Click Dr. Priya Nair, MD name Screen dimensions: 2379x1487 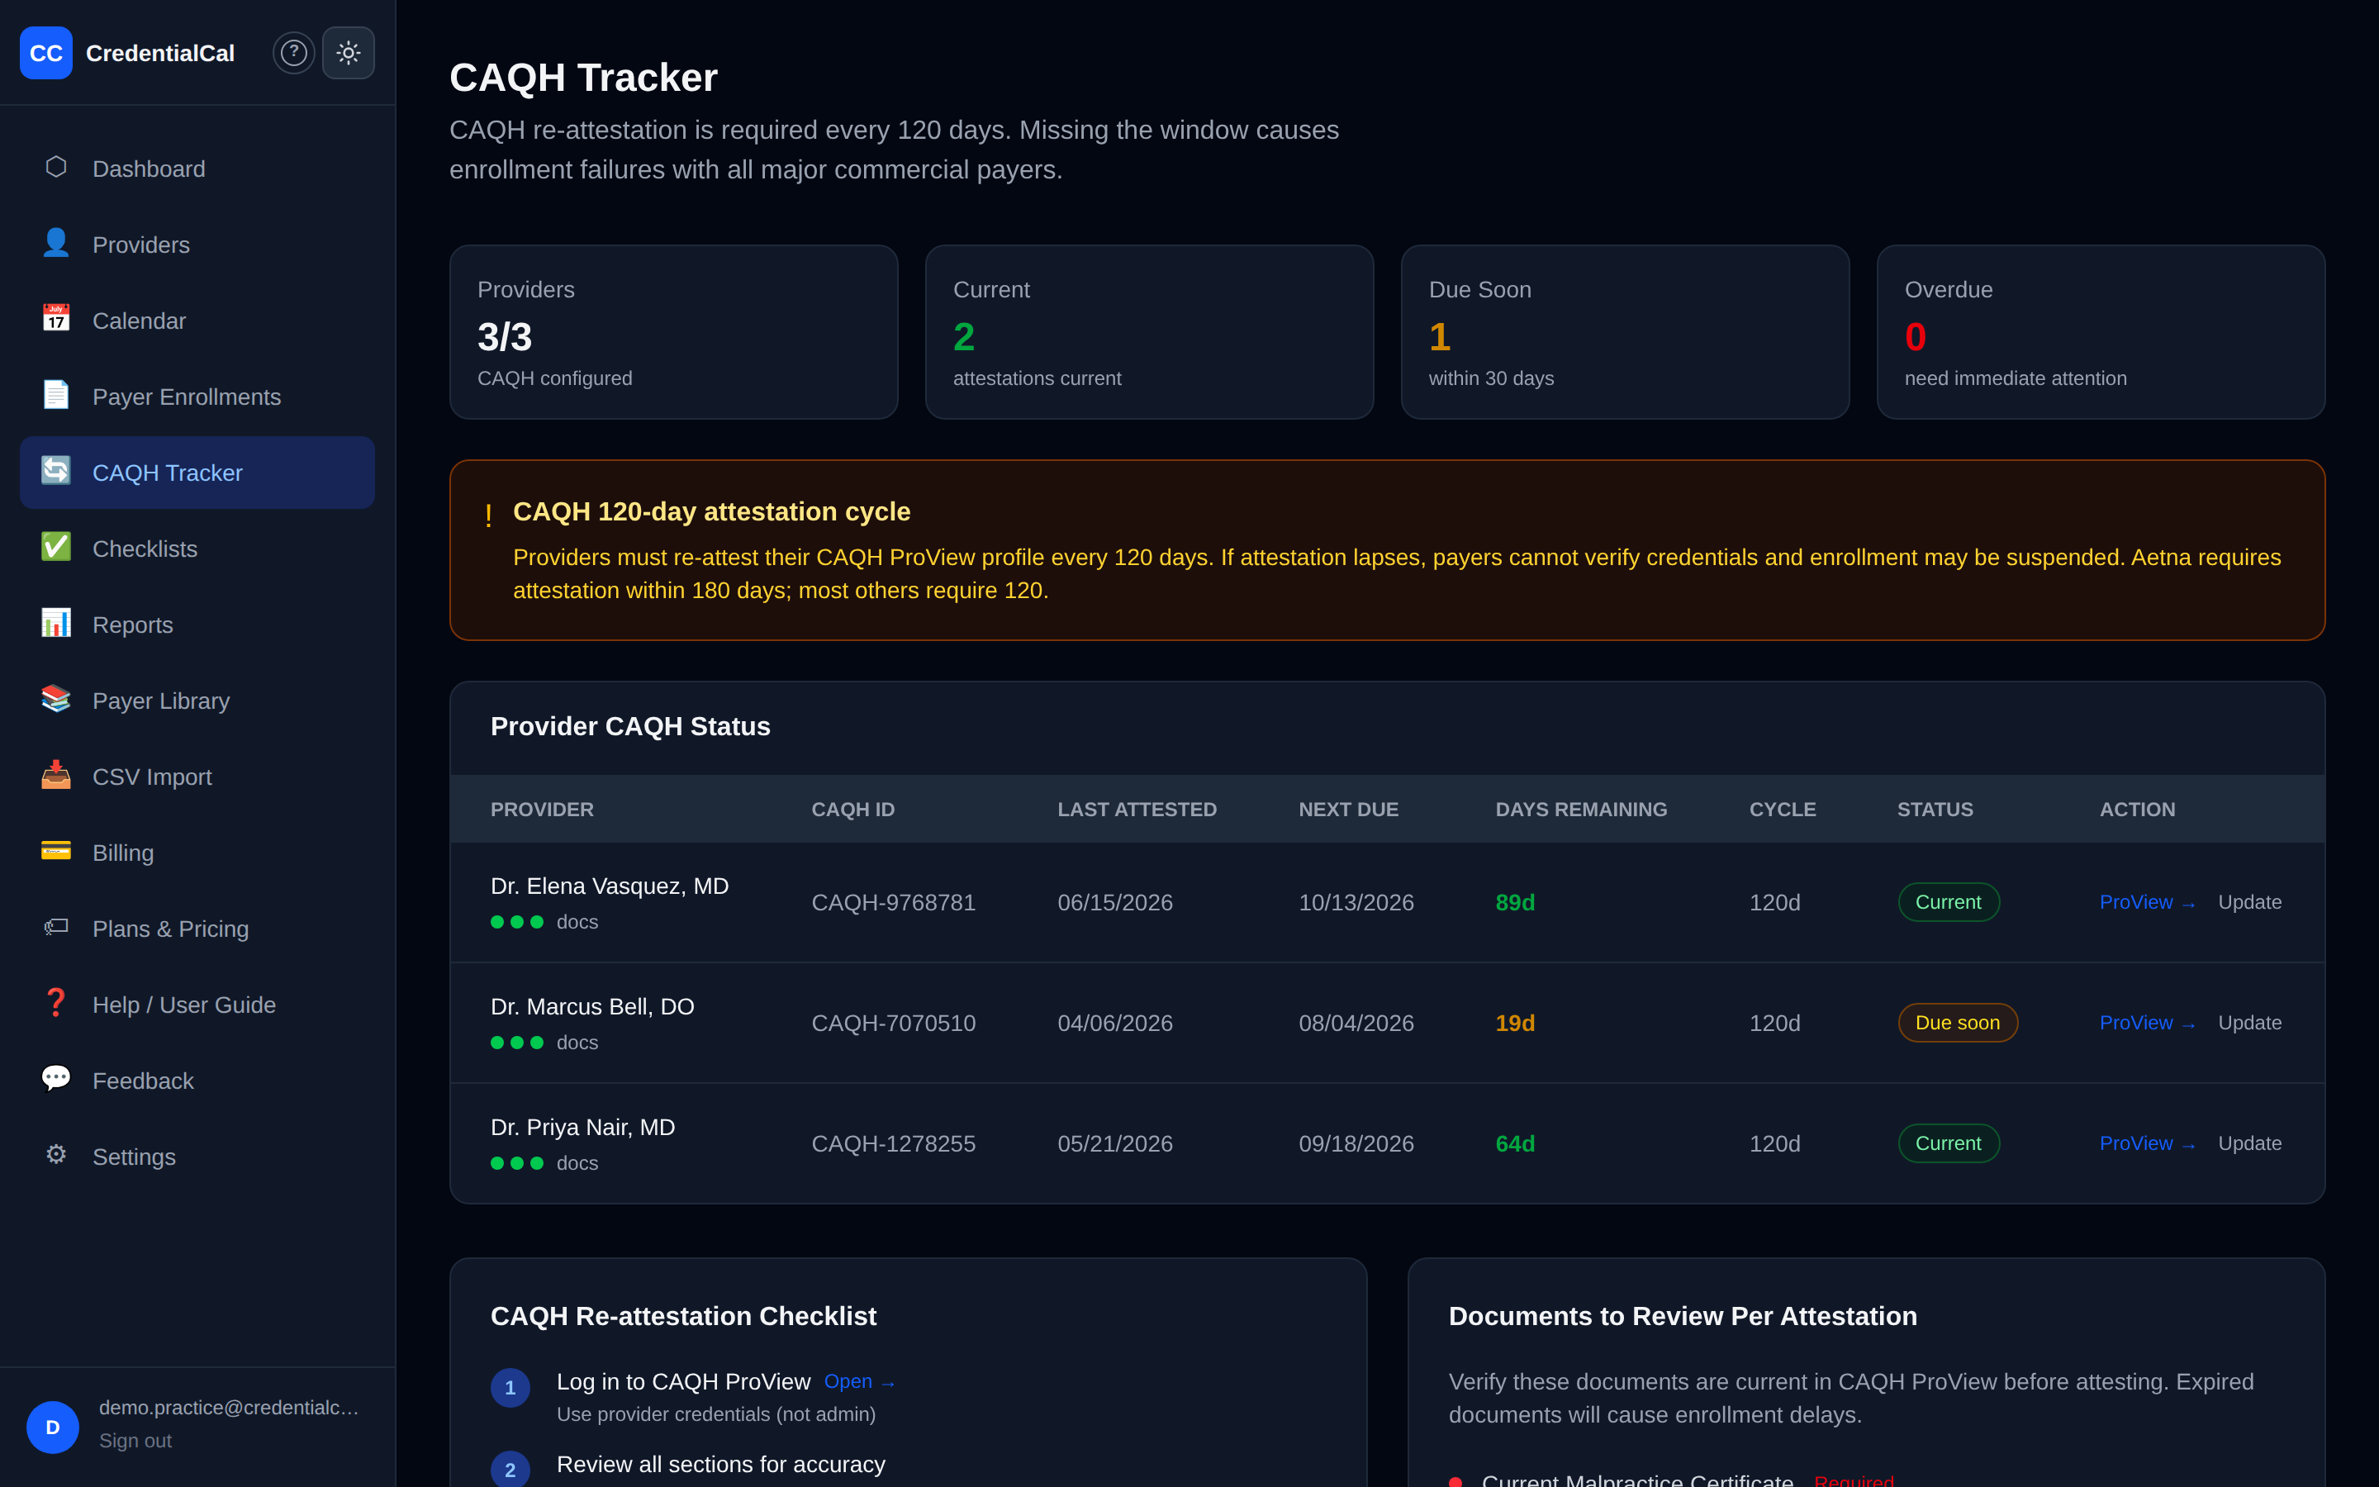(582, 1127)
